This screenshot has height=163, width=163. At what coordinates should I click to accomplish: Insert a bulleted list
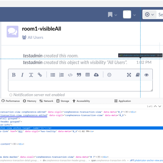53,75
